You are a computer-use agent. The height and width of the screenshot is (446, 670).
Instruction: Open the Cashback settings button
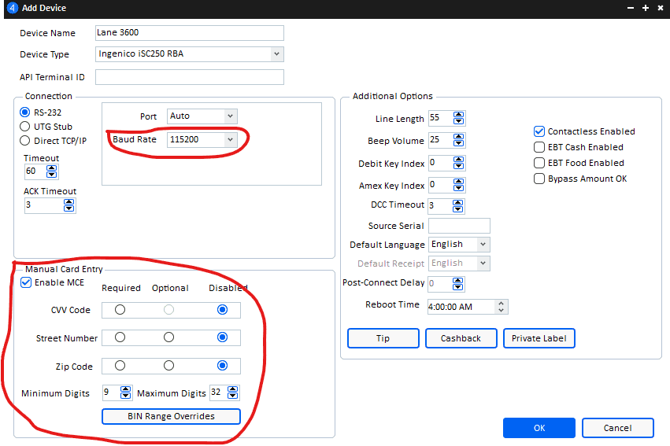(x=461, y=338)
